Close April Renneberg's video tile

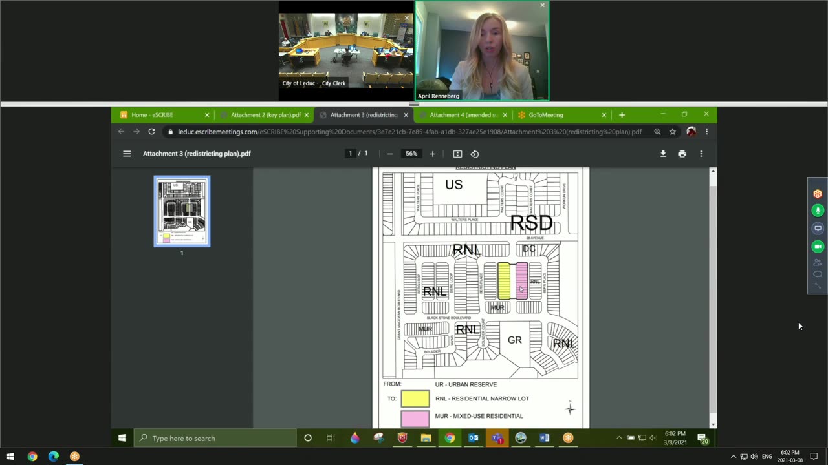pos(542,5)
